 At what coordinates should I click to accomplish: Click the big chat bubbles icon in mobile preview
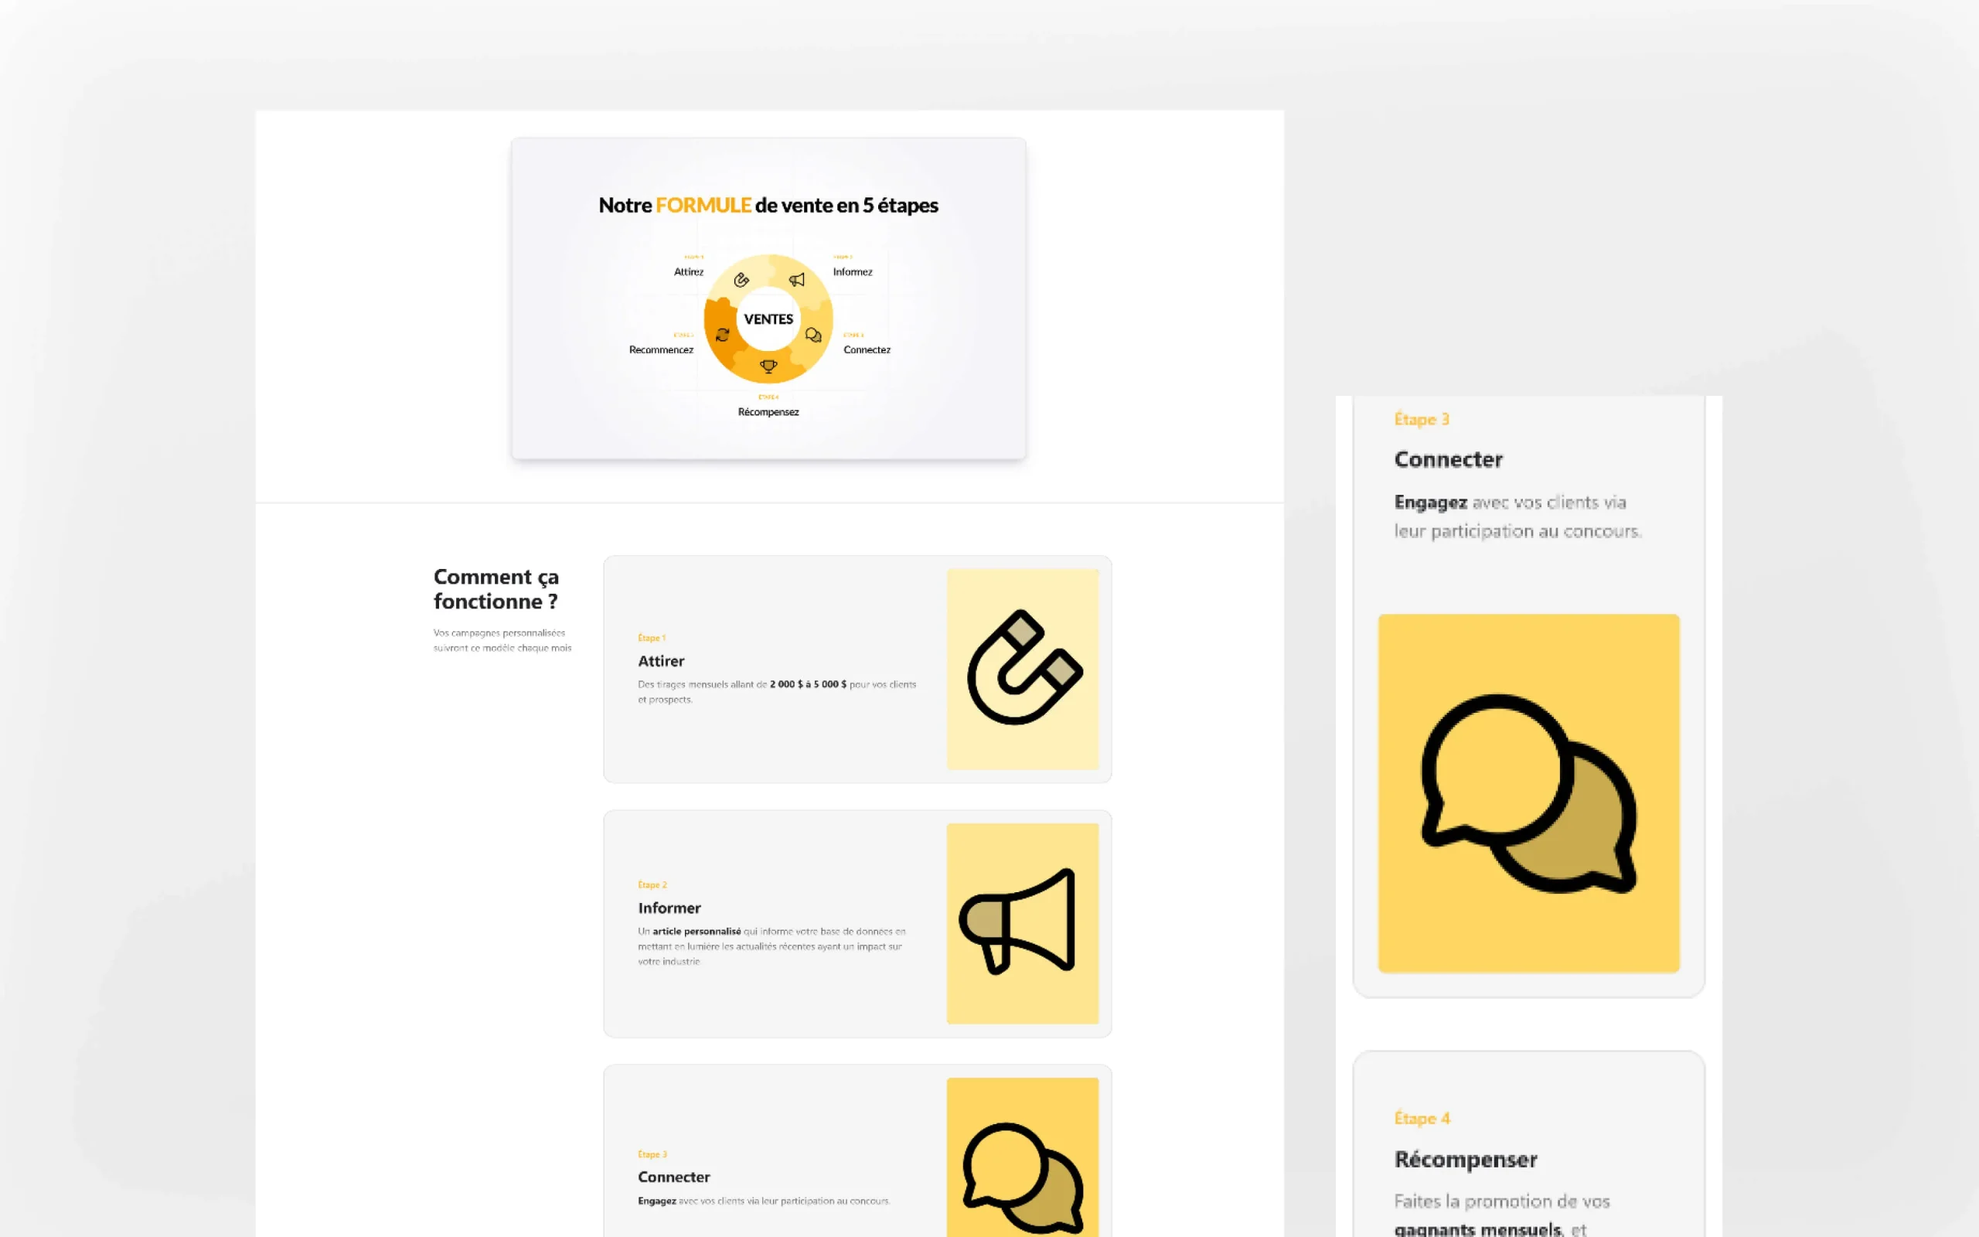[x=1528, y=792]
